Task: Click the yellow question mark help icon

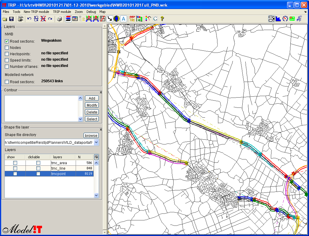Action: tap(162, 19)
